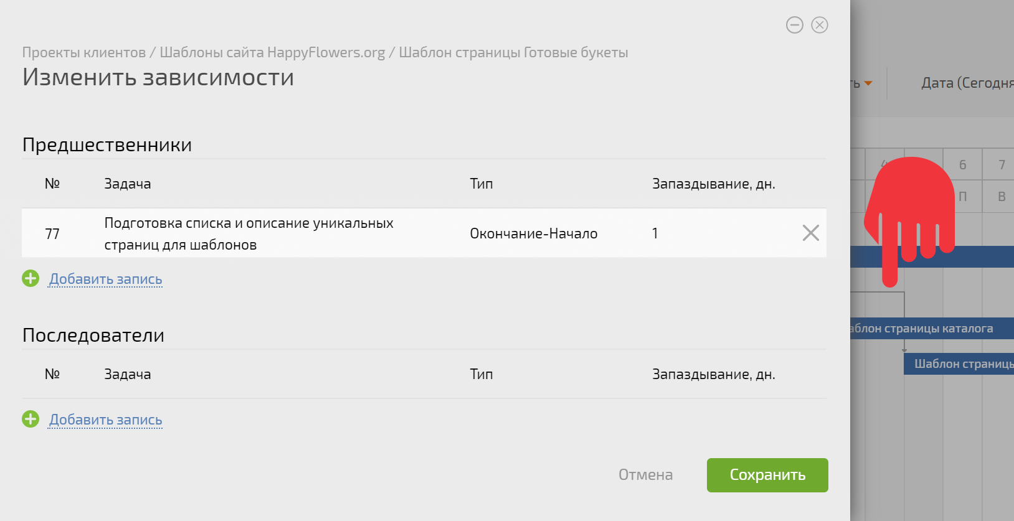Open Шаблон страницы Готовые букеты breadcrumb
Screen dimensions: 1014x521
click(x=513, y=52)
